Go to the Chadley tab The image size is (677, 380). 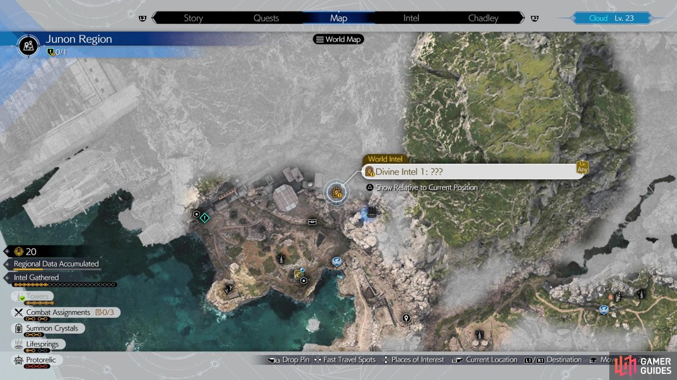tap(483, 18)
